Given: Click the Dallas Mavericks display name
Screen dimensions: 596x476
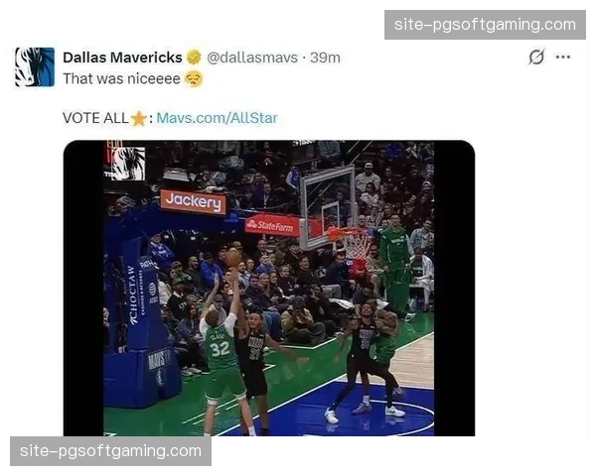Looking at the screenshot, I should [122, 58].
